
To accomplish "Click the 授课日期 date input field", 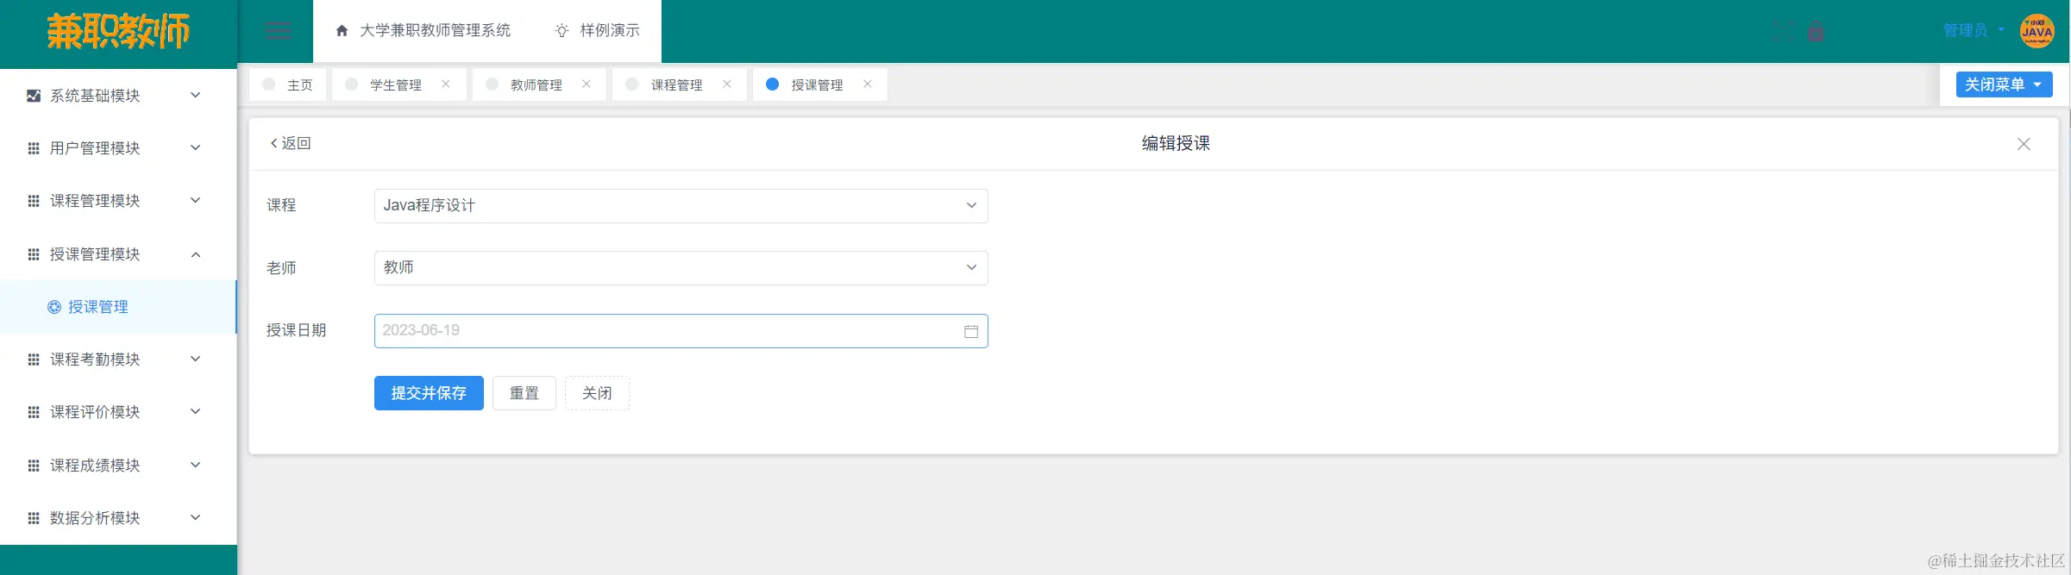I will [681, 331].
